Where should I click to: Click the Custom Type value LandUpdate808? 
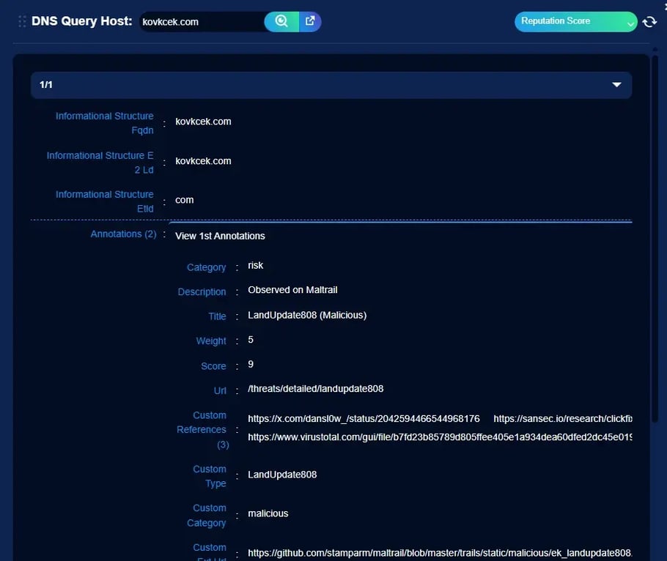tap(282, 475)
